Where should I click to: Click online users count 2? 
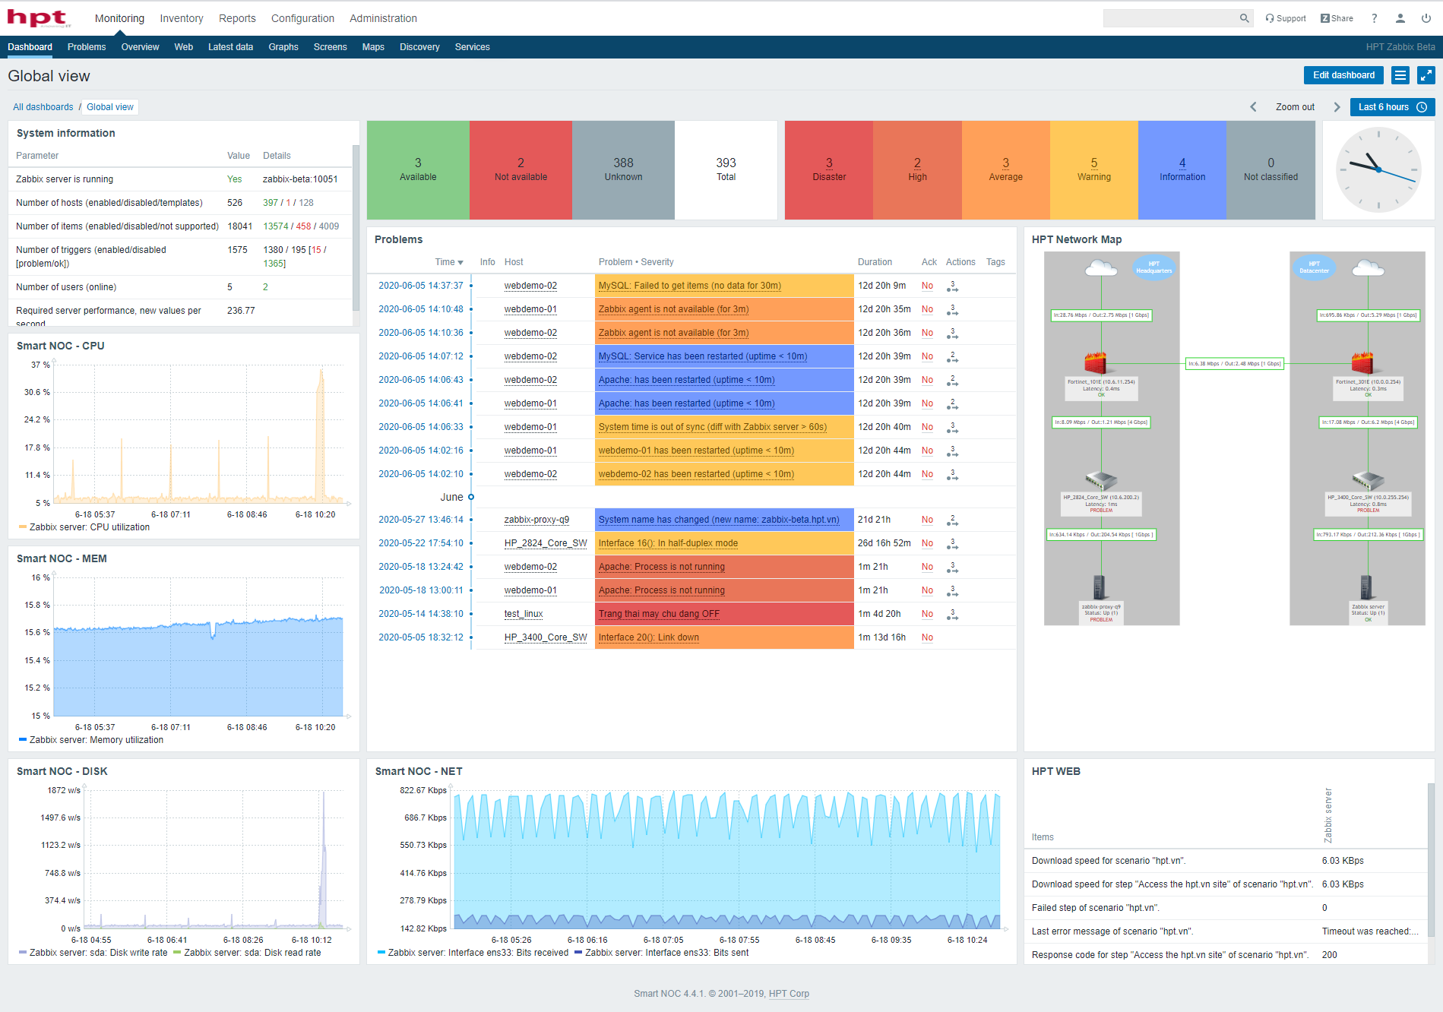(x=265, y=287)
